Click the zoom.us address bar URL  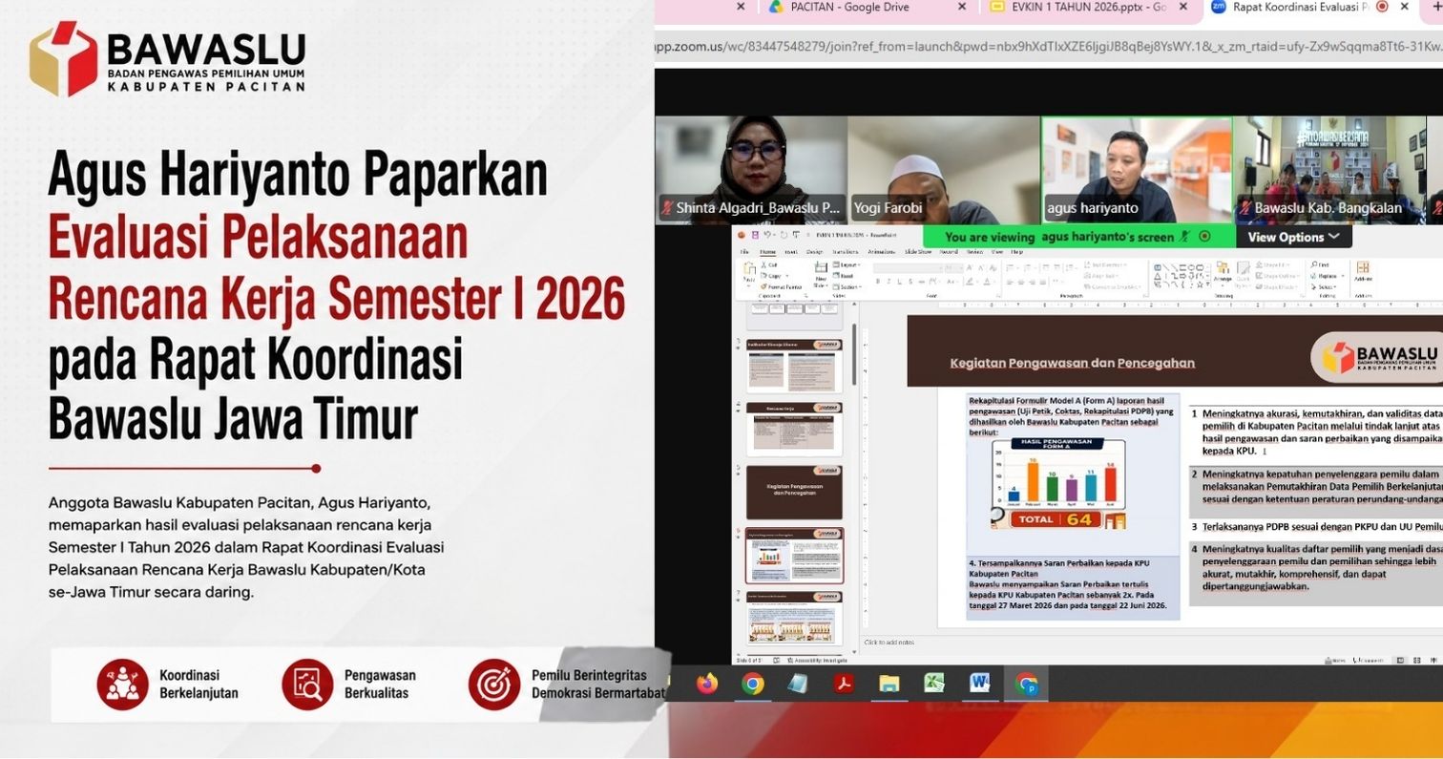click(1048, 46)
